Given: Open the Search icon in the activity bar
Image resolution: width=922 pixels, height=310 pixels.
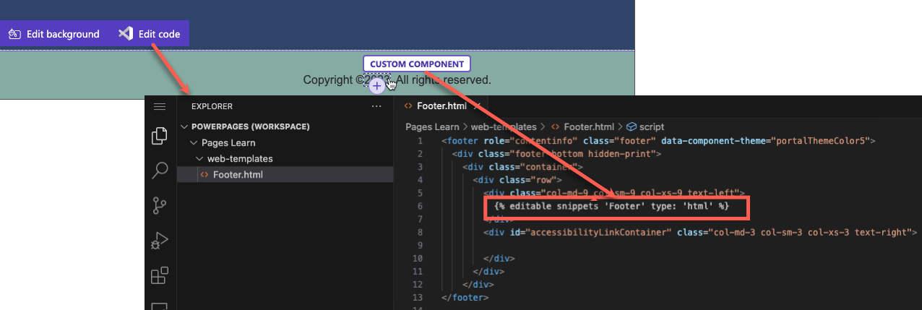Looking at the screenshot, I should pos(160,171).
